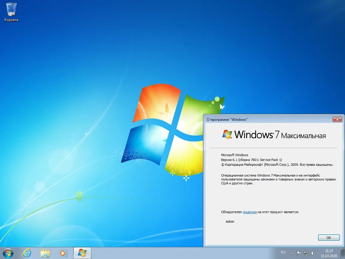Click the RU language indicator
Screen dimensions: 345x259
(x=283, y=252)
